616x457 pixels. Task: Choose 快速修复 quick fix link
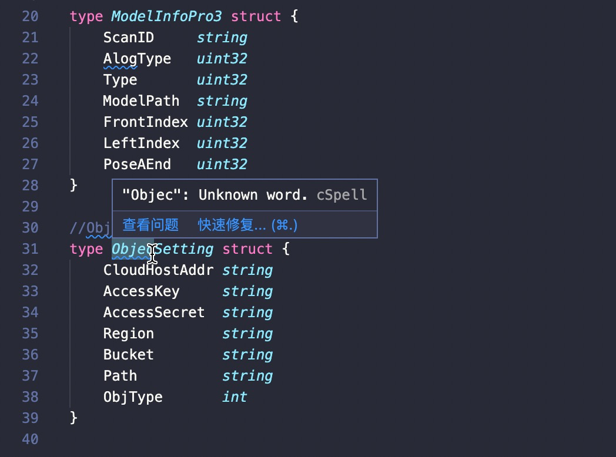pos(247,225)
